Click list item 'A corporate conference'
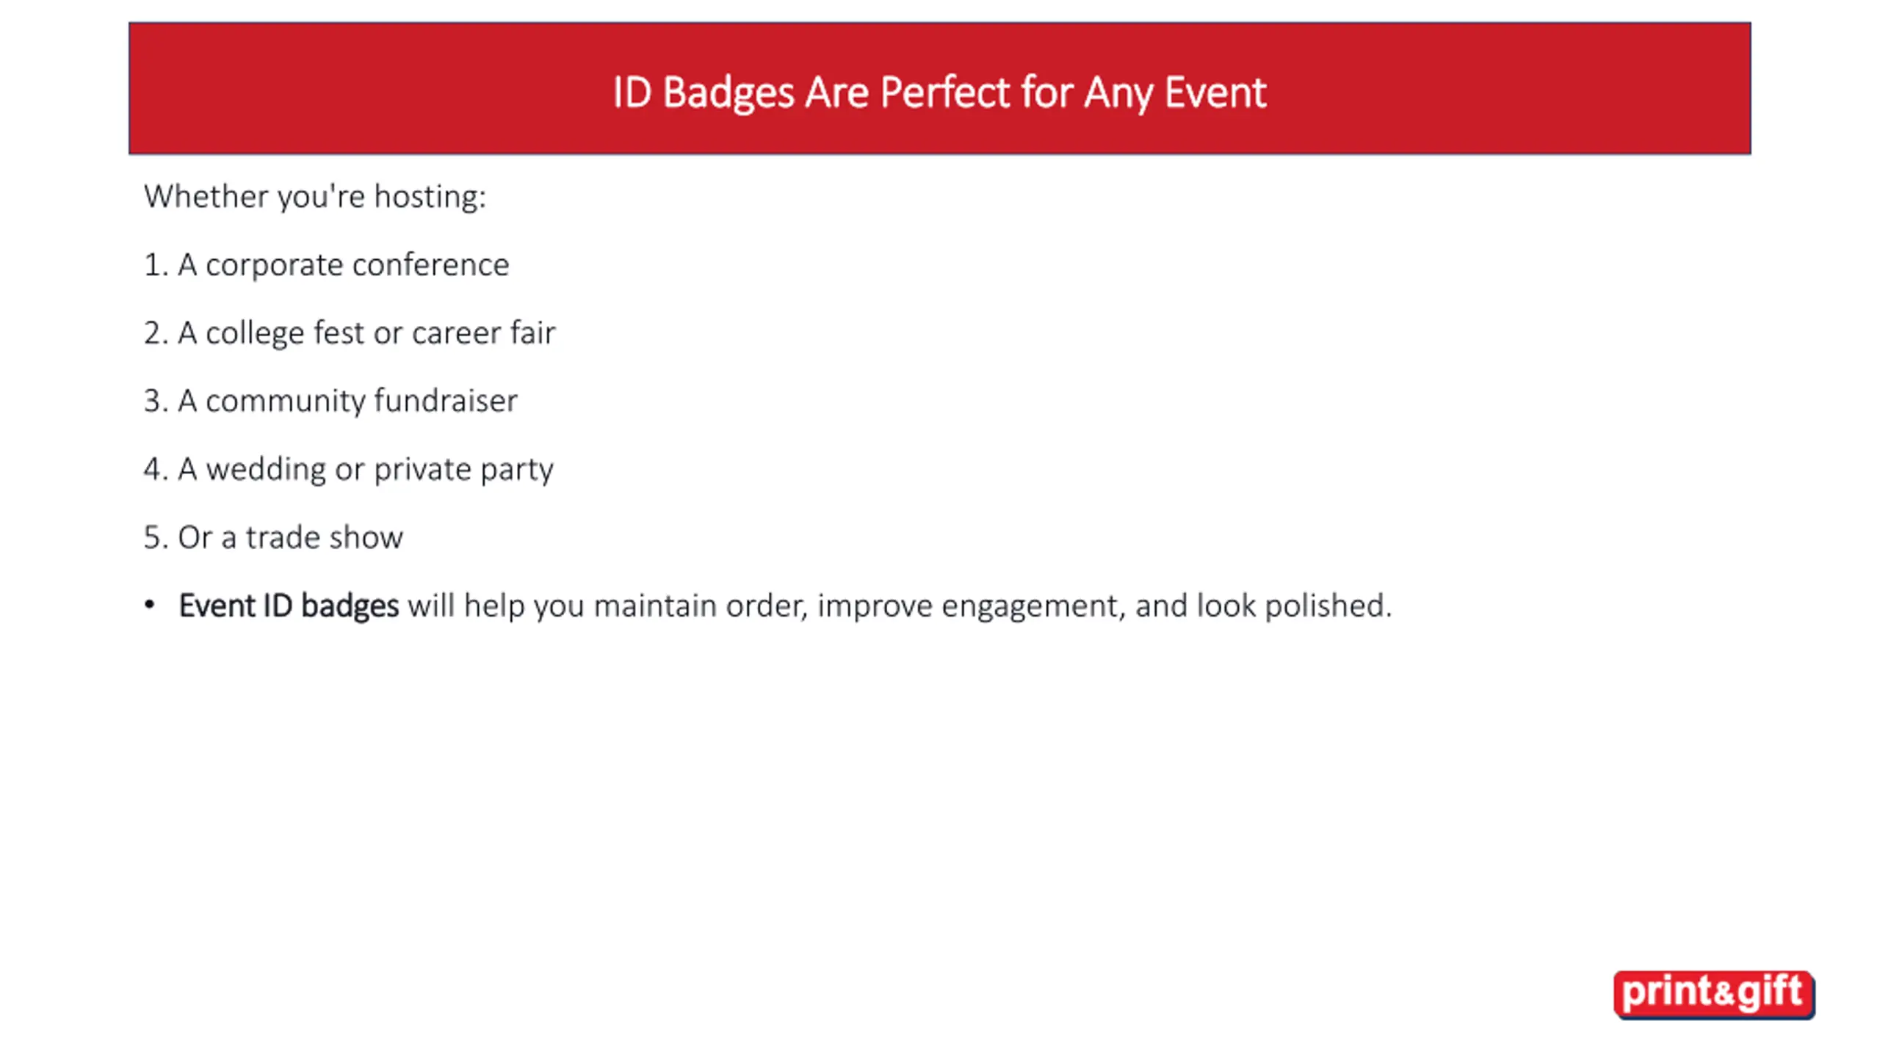1880x1057 pixels. (x=326, y=265)
